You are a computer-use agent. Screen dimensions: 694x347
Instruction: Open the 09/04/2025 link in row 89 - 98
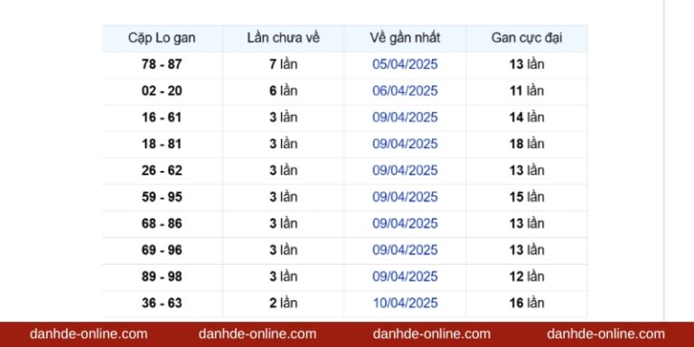coord(405,277)
